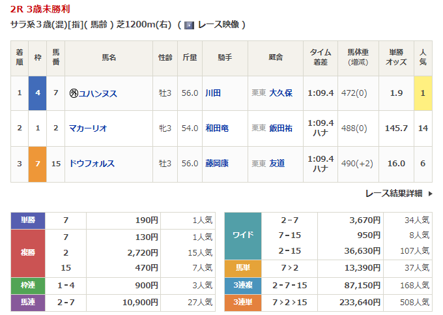Click the orange frame number 7 cell
The height and width of the screenshot is (315, 443).
[38, 164]
